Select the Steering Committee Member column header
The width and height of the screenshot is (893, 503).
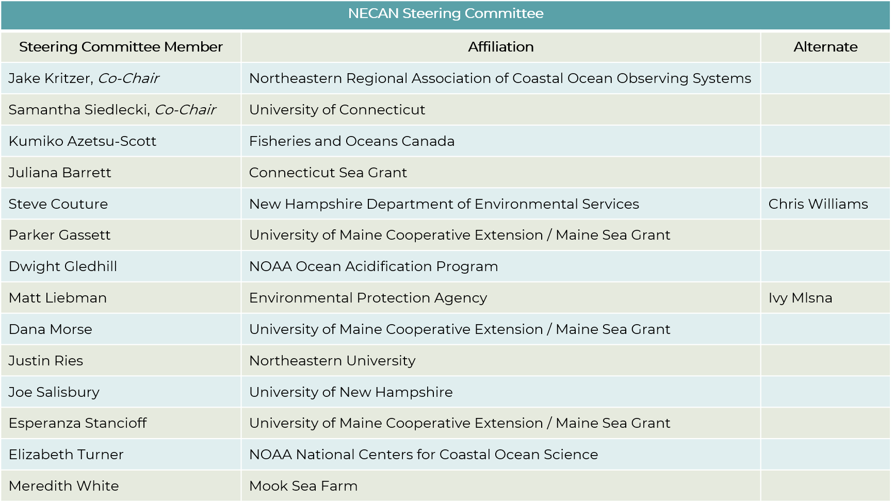tap(121, 47)
